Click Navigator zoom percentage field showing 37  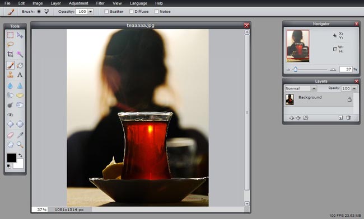point(346,69)
